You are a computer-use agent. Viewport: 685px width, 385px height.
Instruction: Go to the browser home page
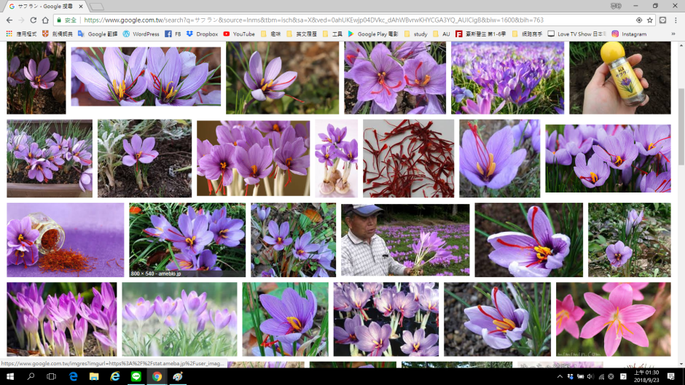(45, 20)
